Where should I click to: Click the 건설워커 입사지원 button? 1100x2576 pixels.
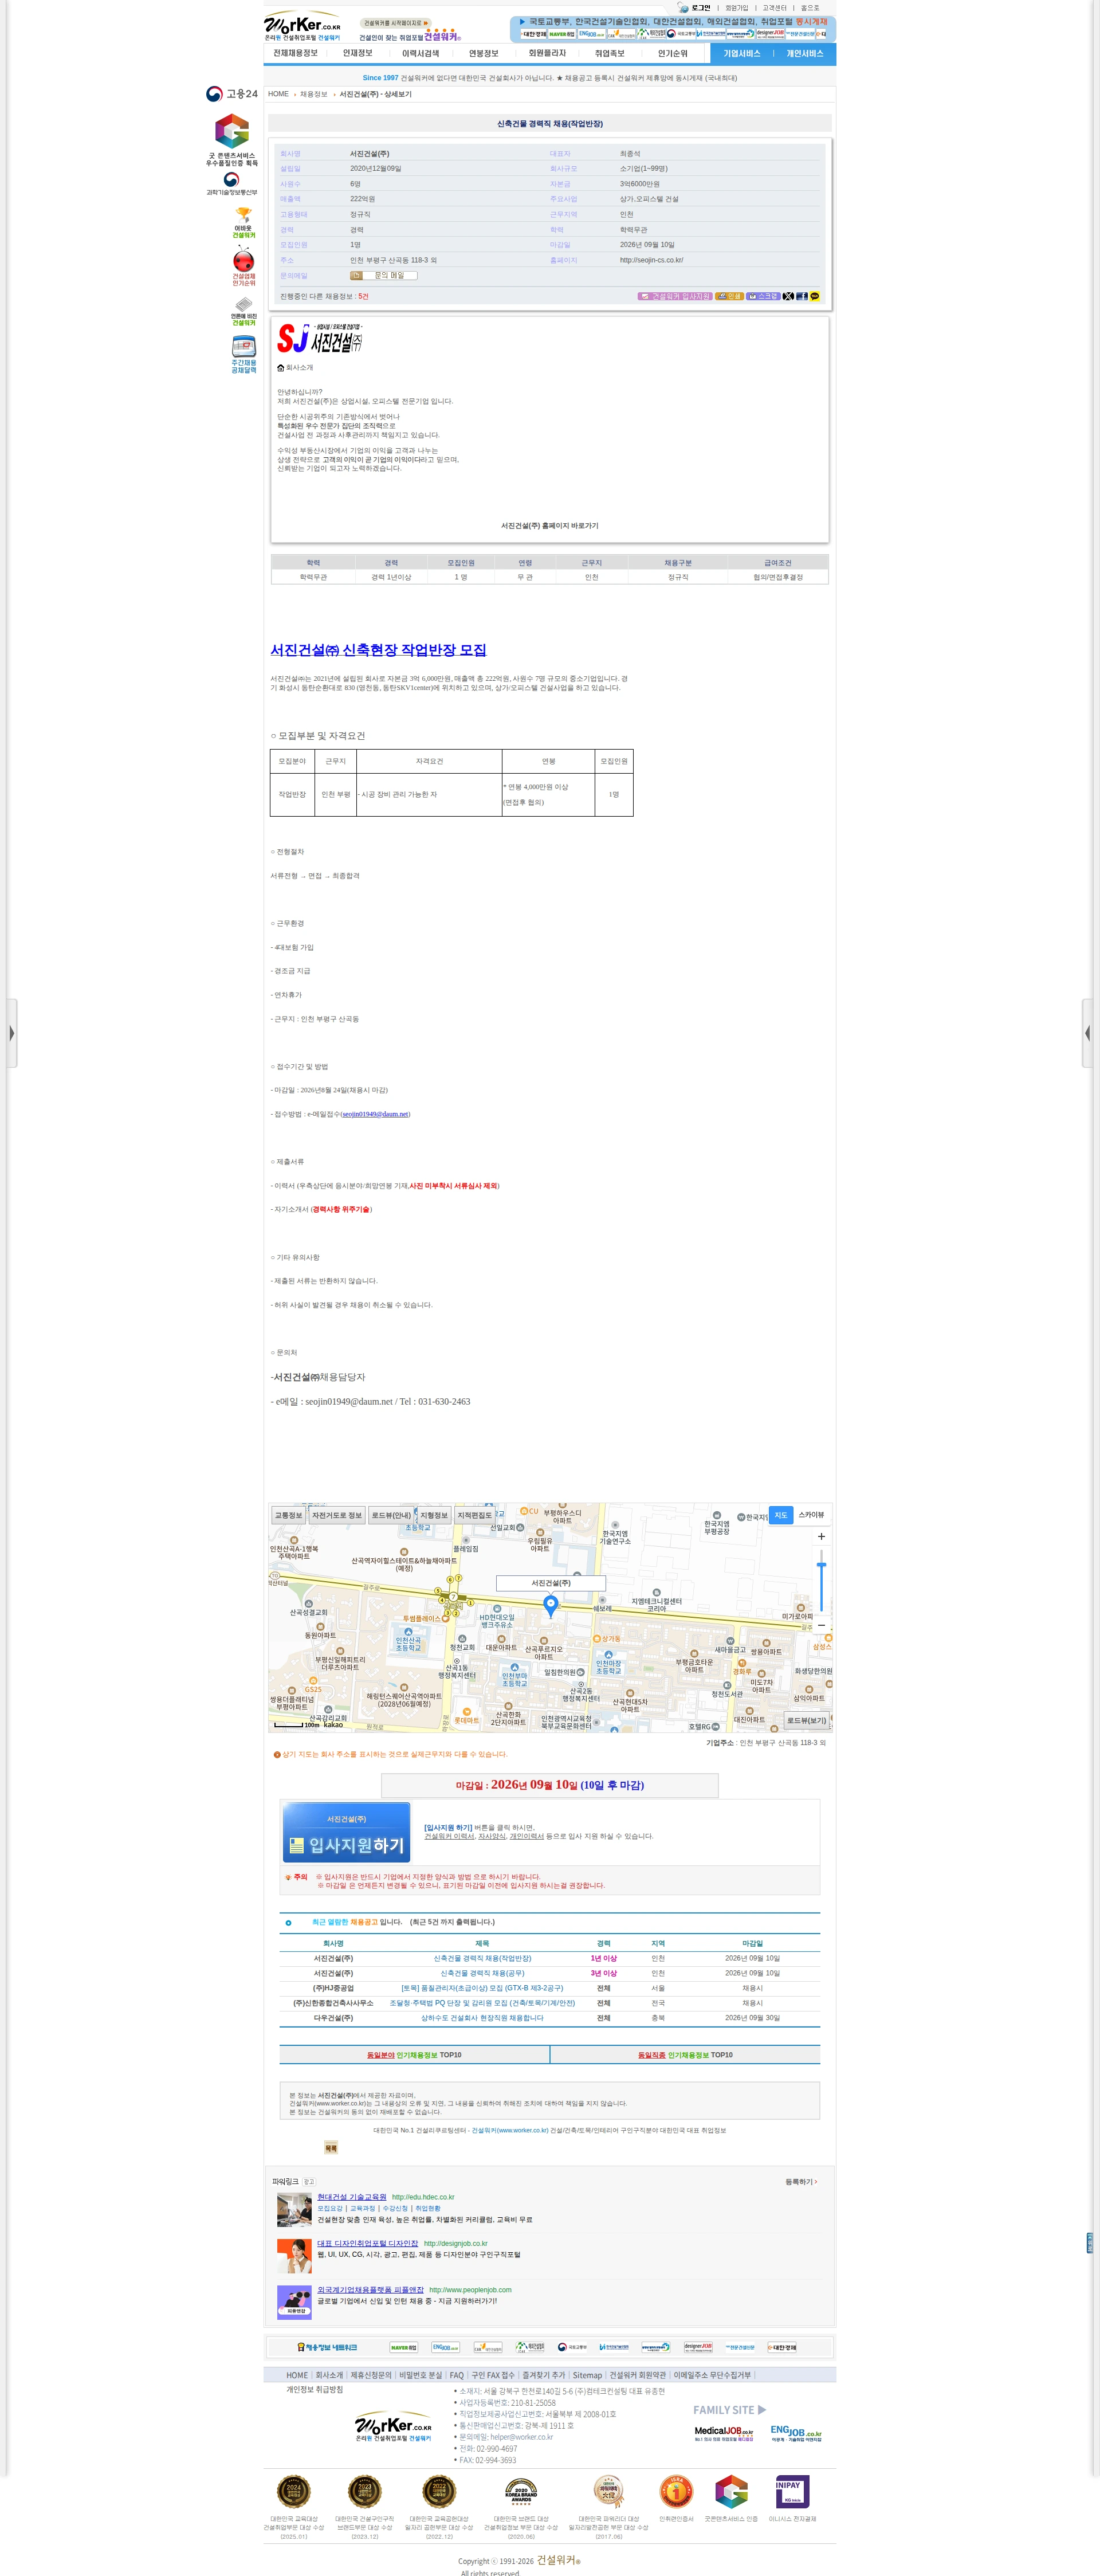(674, 296)
